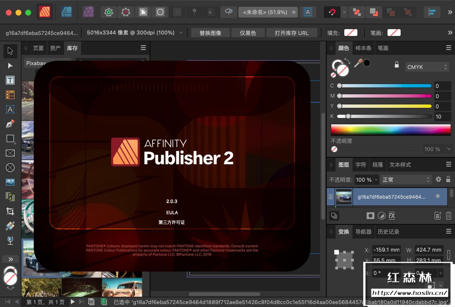Pick the Picture Frame Rectangle tool
Screen dimensions: 455x307
coord(10,153)
